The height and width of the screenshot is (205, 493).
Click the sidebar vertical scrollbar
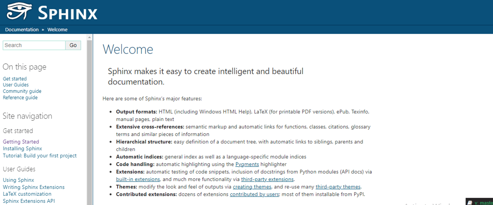tap(90, 119)
